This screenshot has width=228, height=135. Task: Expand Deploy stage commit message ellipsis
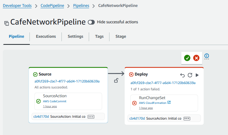pyautogui.click(x=187, y=119)
